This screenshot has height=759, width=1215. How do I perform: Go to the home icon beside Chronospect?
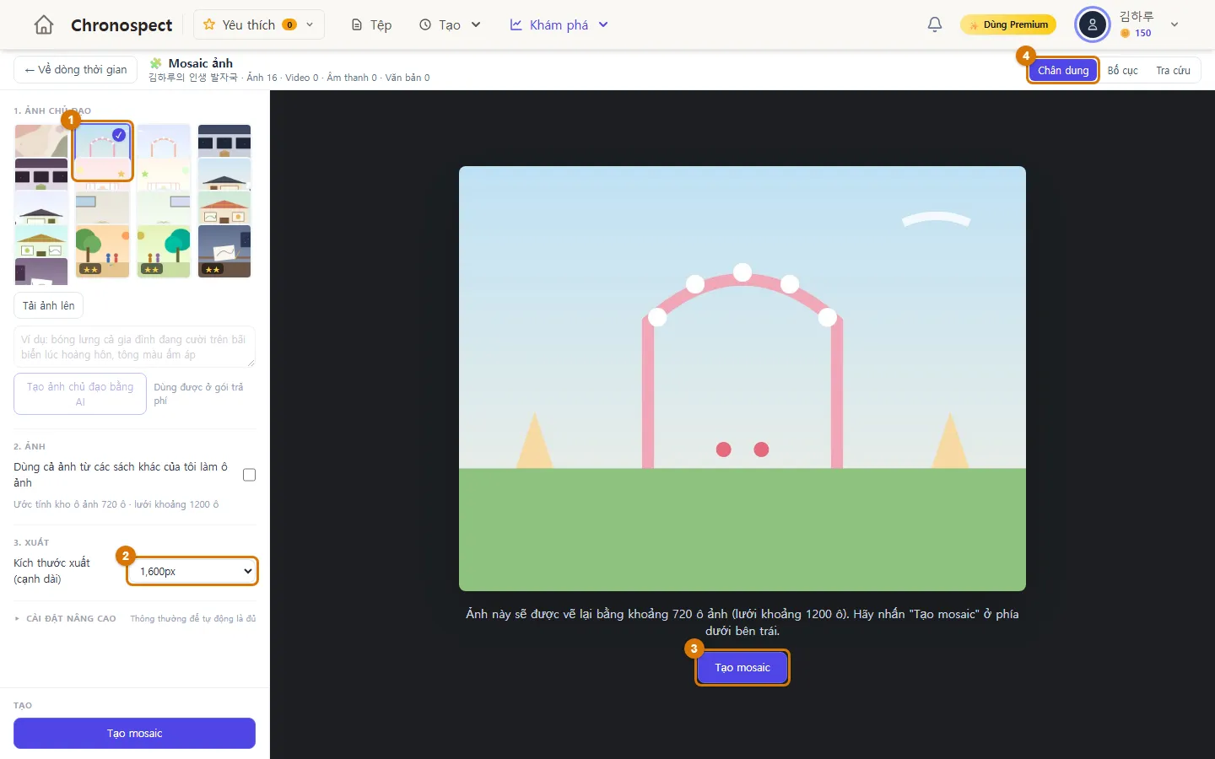tap(44, 25)
